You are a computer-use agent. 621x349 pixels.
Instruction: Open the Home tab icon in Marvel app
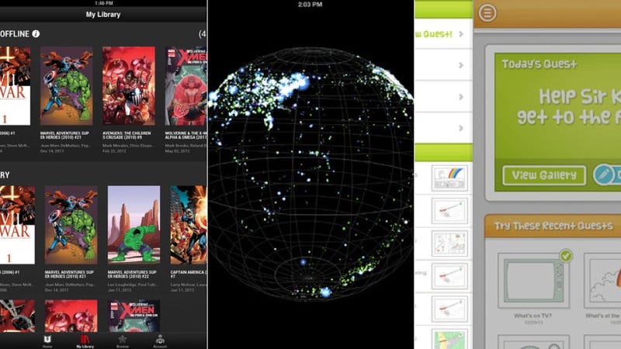pos(47,339)
